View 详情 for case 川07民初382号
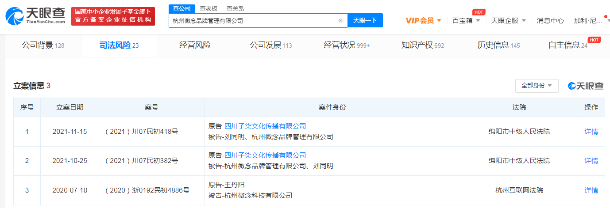This screenshot has height=208, width=610. pos(591,161)
